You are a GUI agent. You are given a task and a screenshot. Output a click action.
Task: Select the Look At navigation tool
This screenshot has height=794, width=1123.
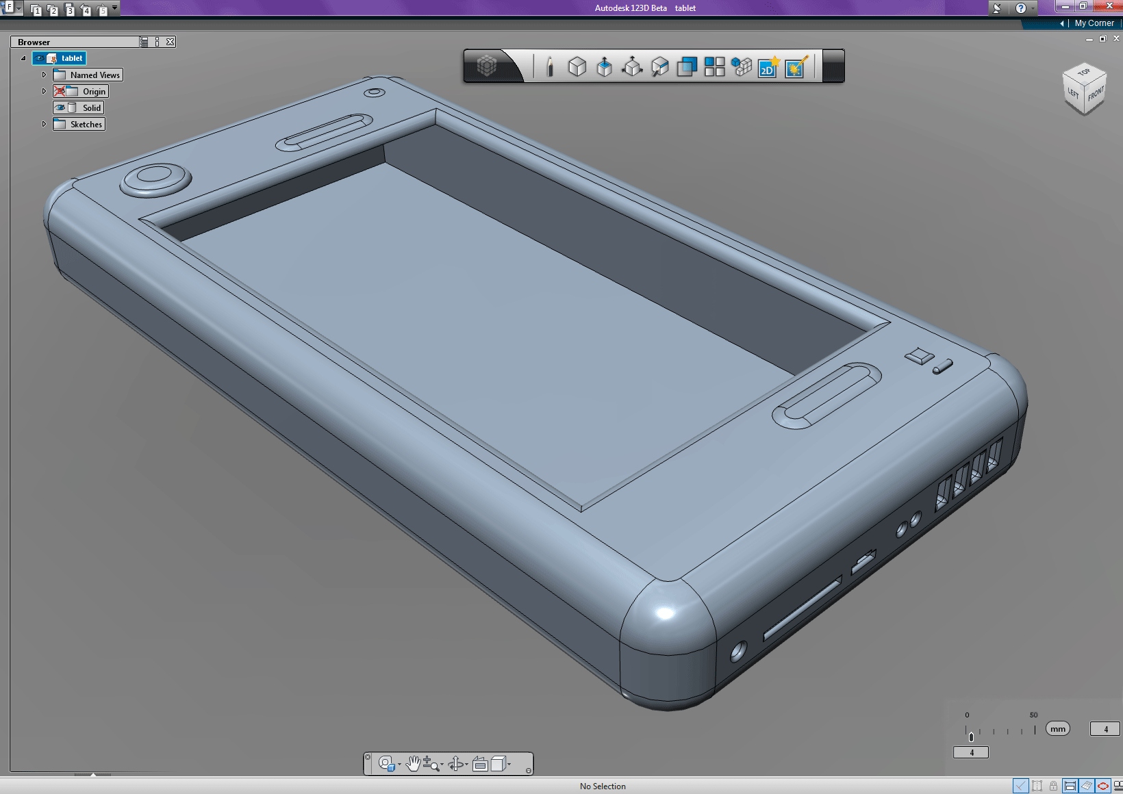pyautogui.click(x=387, y=764)
